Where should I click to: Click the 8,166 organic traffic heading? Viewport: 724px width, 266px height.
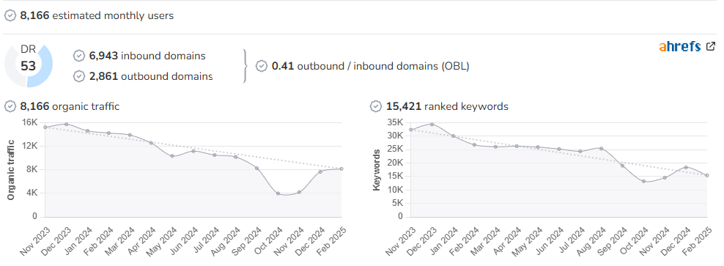pyautogui.click(x=70, y=107)
